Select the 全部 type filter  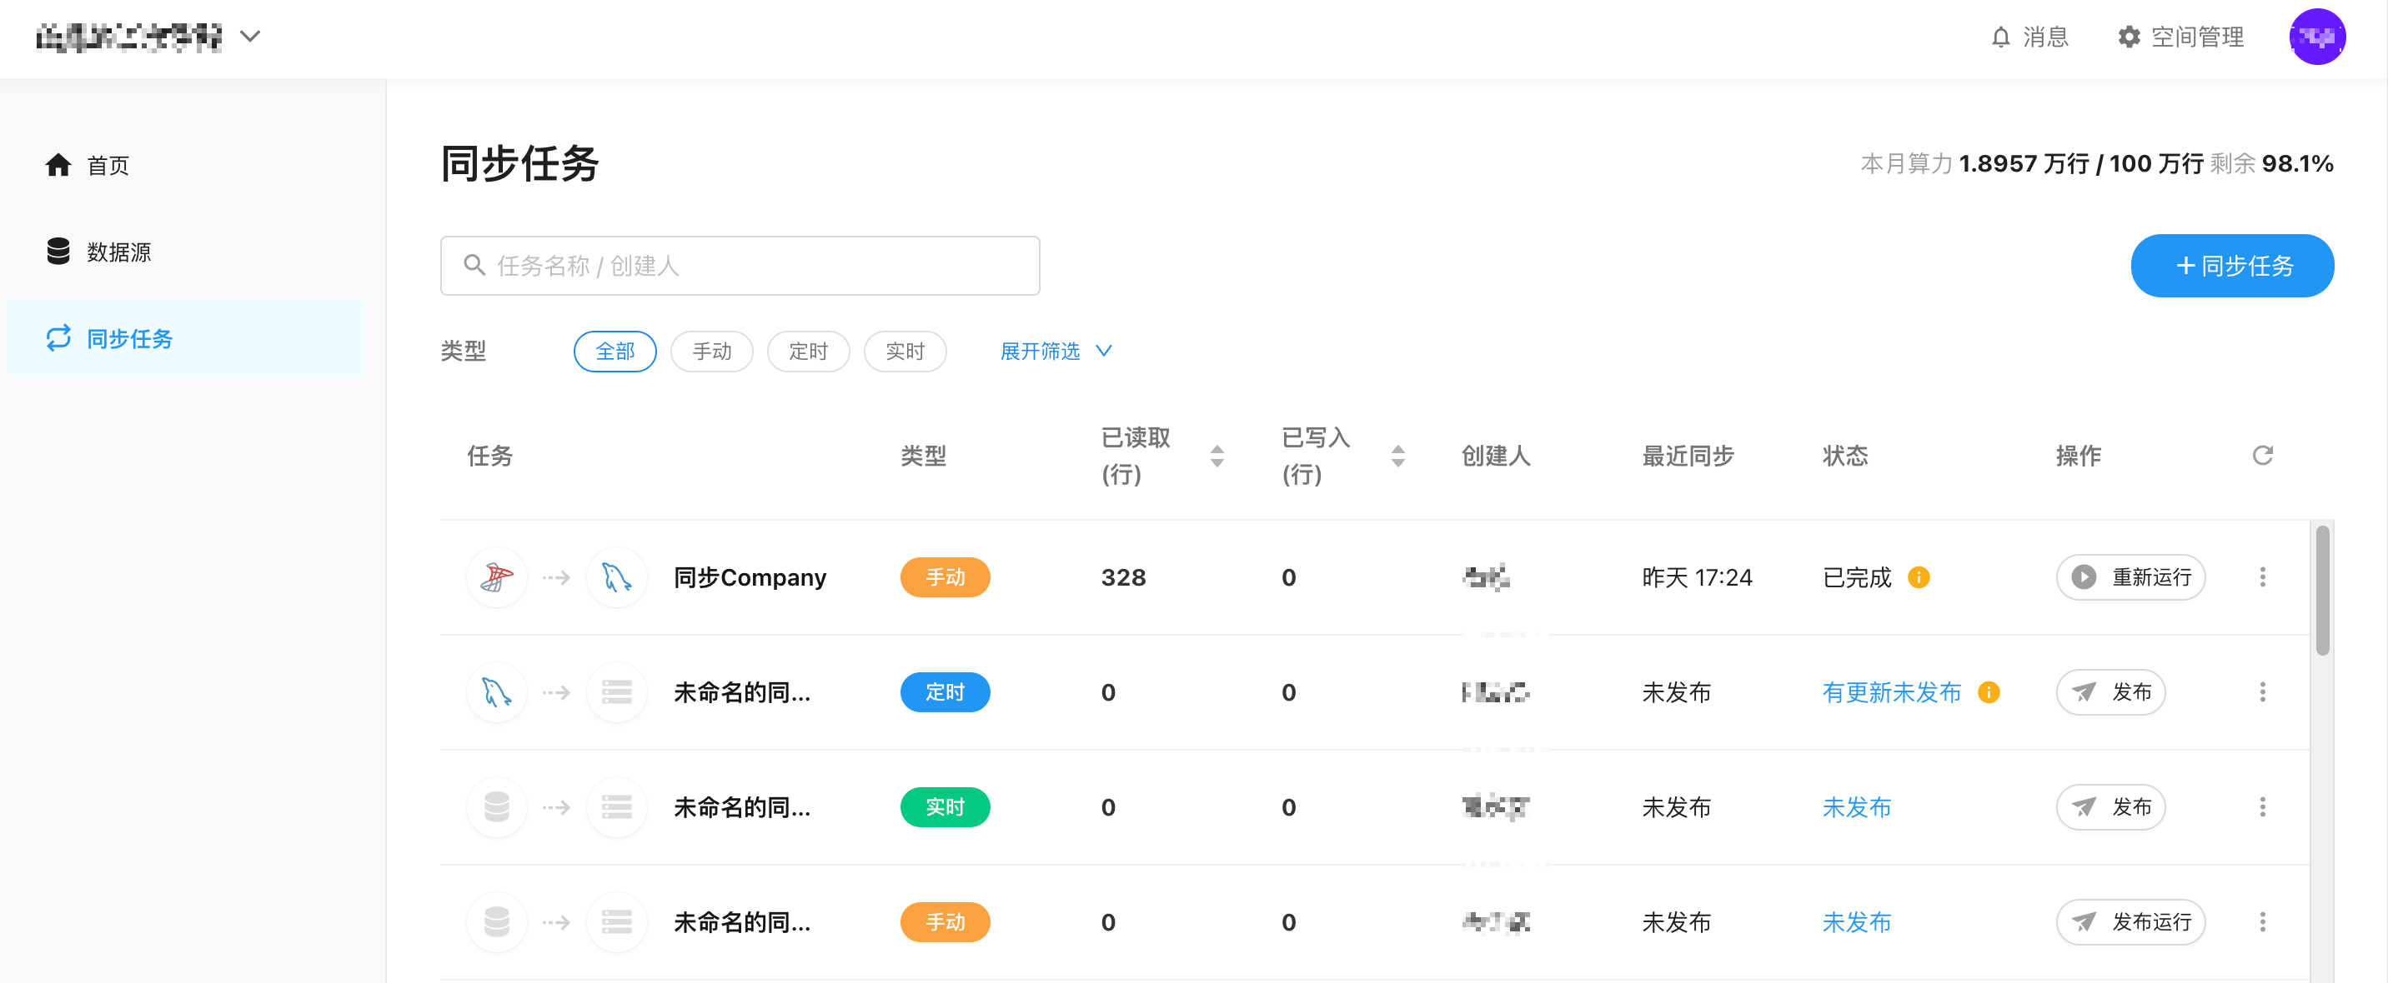[615, 352]
